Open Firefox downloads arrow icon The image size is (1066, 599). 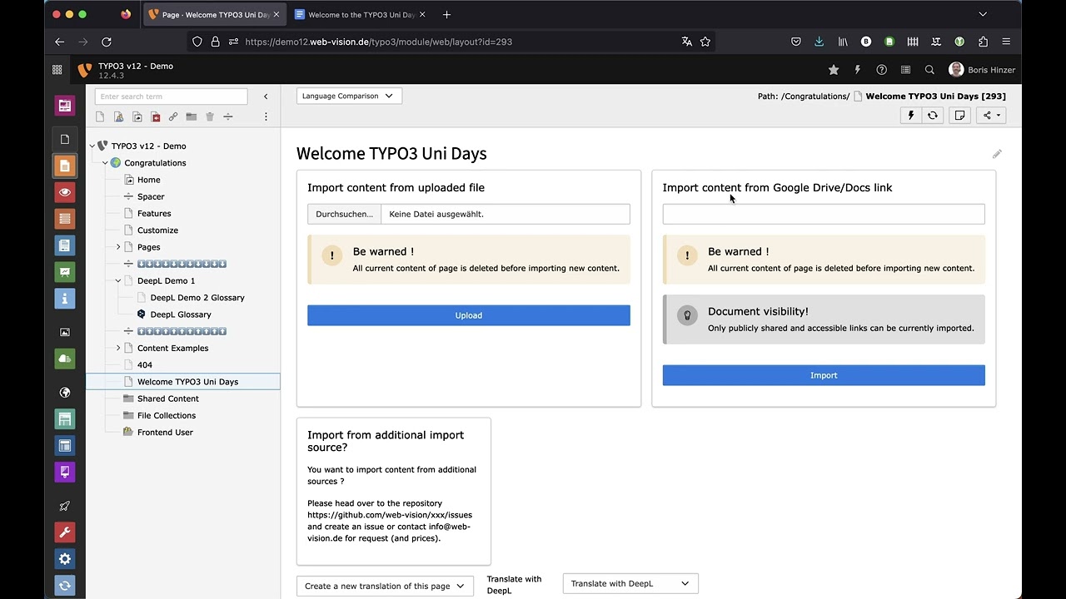pos(819,42)
